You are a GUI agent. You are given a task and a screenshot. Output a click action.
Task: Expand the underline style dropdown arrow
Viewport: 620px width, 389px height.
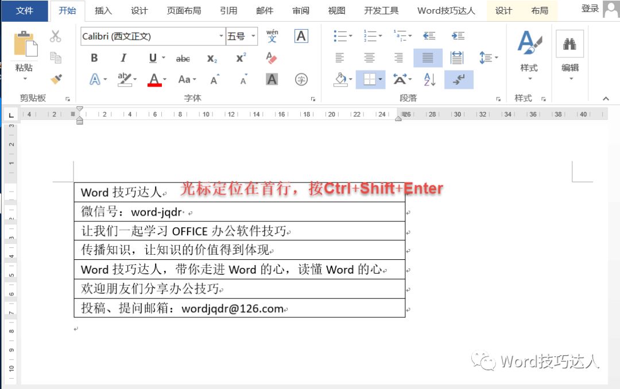[x=164, y=58]
